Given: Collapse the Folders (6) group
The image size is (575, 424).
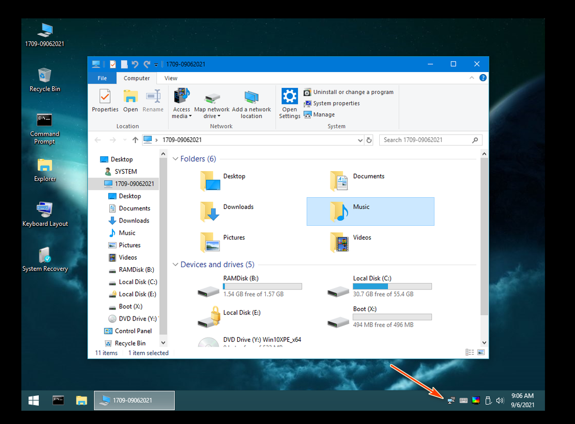Looking at the screenshot, I should point(175,158).
